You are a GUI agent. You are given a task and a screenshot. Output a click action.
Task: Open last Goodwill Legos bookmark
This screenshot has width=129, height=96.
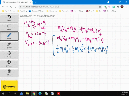[110, 11]
